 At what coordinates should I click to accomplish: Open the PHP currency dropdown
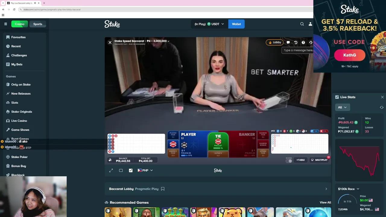(145, 170)
